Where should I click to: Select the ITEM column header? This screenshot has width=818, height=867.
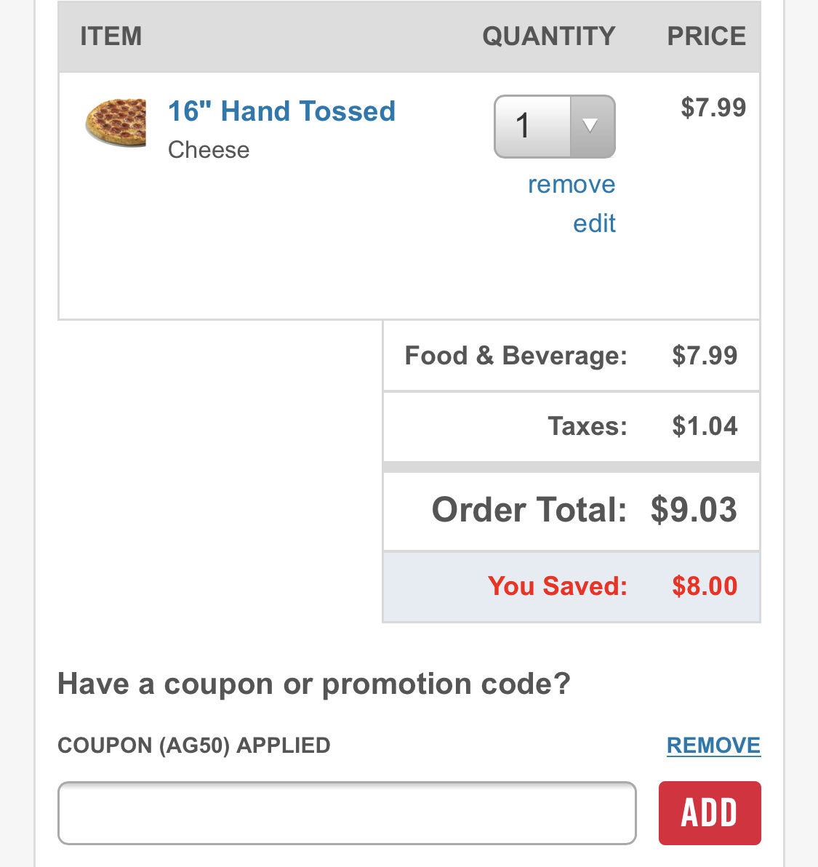[x=111, y=36]
